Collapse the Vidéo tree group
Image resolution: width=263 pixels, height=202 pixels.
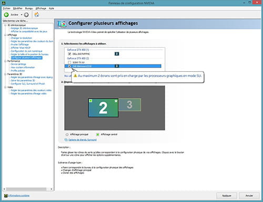tap(5, 87)
